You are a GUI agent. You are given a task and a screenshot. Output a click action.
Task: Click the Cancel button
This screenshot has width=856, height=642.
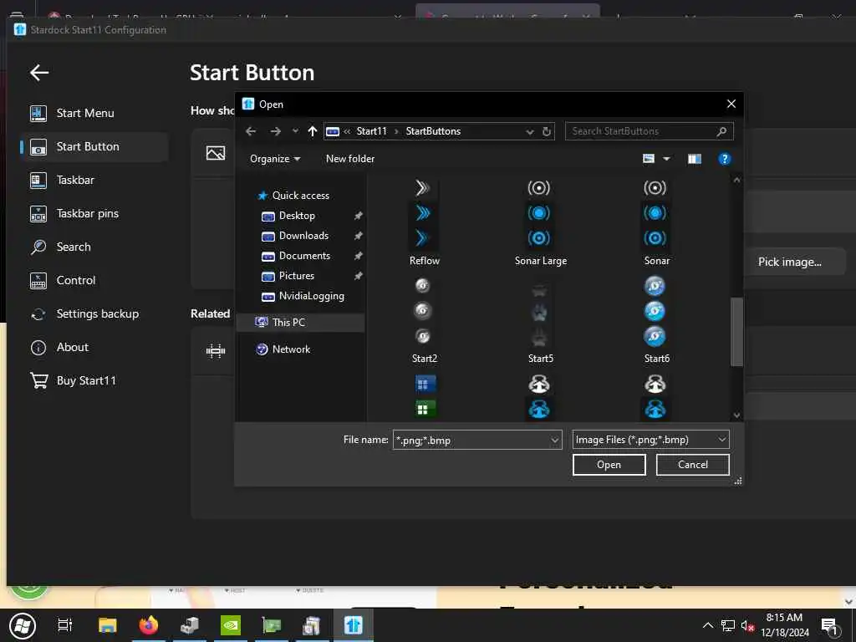tap(692, 465)
